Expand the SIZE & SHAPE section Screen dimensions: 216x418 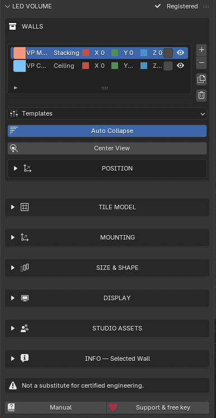[x=12, y=268]
